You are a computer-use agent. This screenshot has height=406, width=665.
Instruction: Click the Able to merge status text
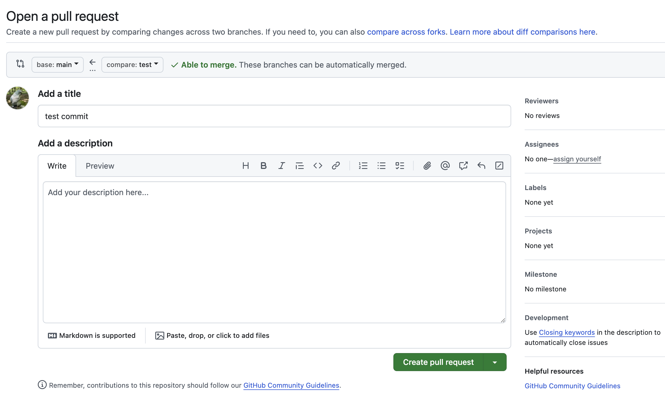(209, 65)
